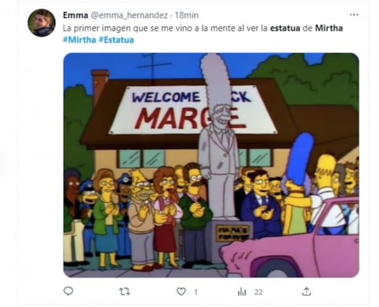This screenshot has height=307, width=379.
Task: Open Emma's profile picture avatar
Action: [x=42, y=23]
